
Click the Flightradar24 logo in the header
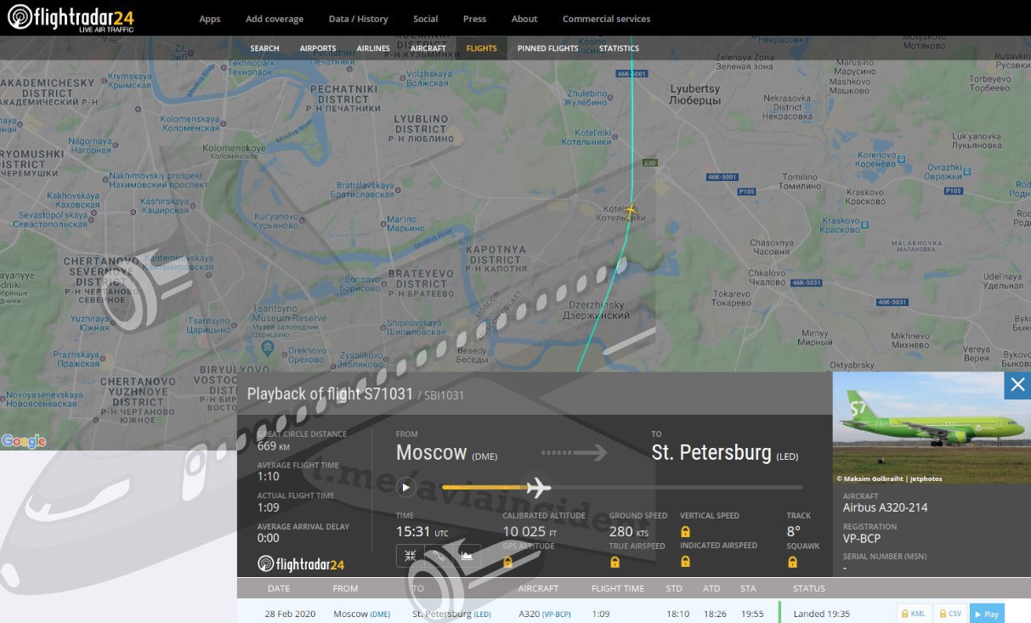point(70,18)
